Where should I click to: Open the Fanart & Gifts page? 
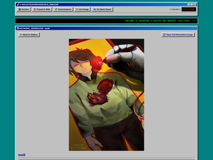(42, 9)
